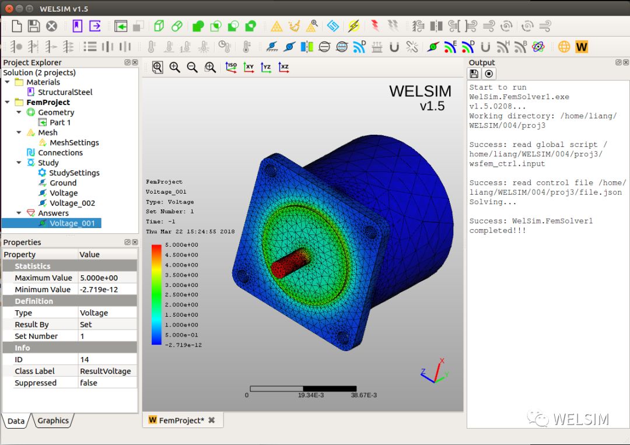Float the Properties panel
The width and height of the screenshot is (630, 445).
tap(127, 242)
